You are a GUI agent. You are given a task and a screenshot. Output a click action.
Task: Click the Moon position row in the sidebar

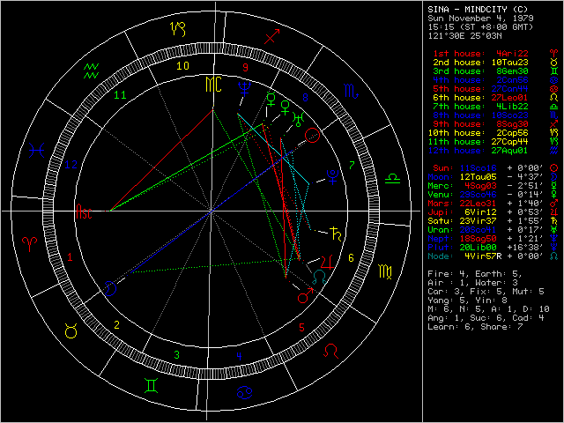tap(482, 176)
